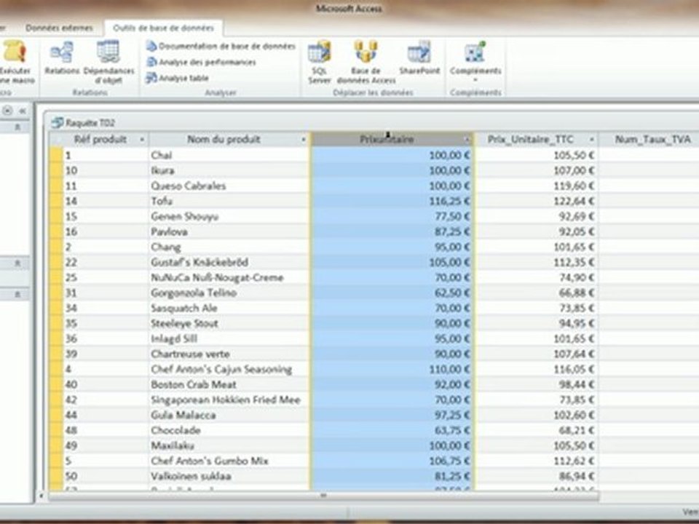Viewport: 699px width, 524px height.
Task: Open Nom du produit column filter dropdown
Action: click(304, 140)
